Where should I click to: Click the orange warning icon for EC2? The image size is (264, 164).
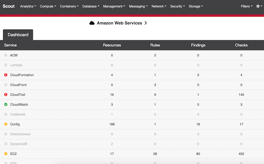coord(6,153)
